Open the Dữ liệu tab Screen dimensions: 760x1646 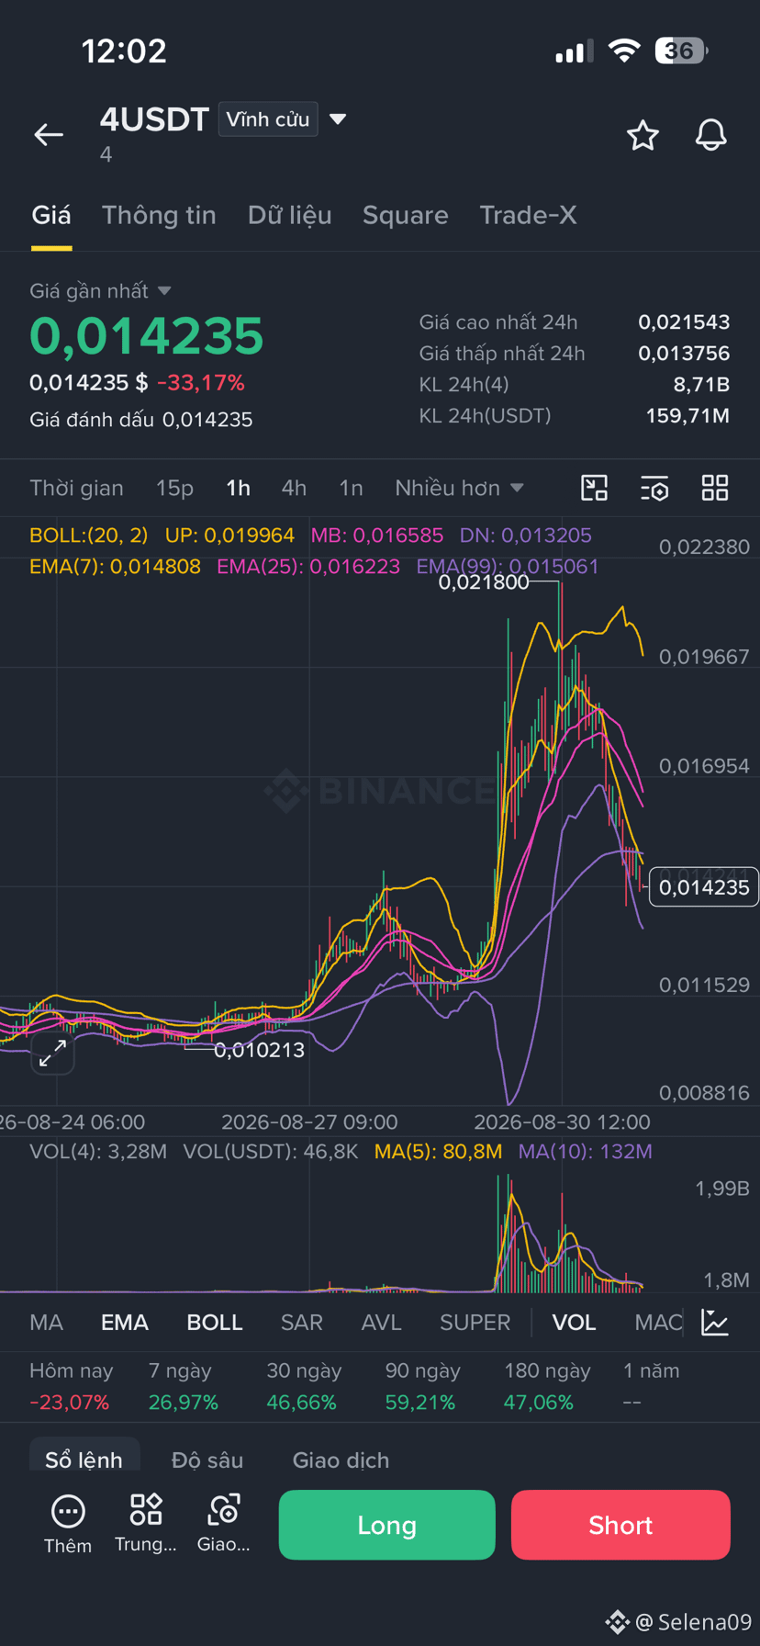coord(289,215)
